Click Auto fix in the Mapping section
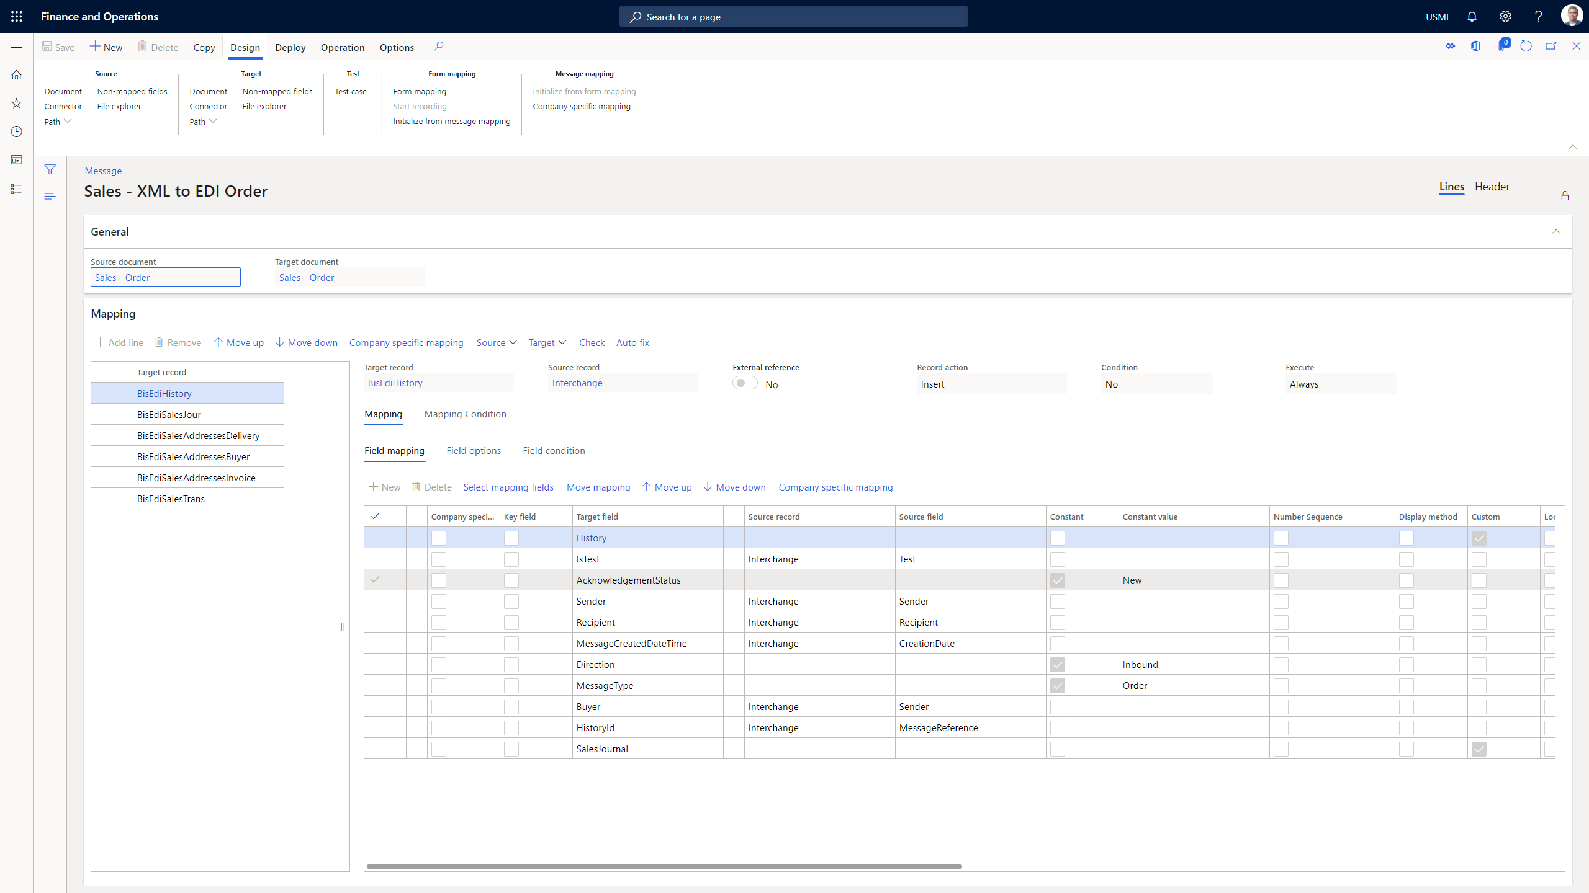 pyautogui.click(x=632, y=342)
